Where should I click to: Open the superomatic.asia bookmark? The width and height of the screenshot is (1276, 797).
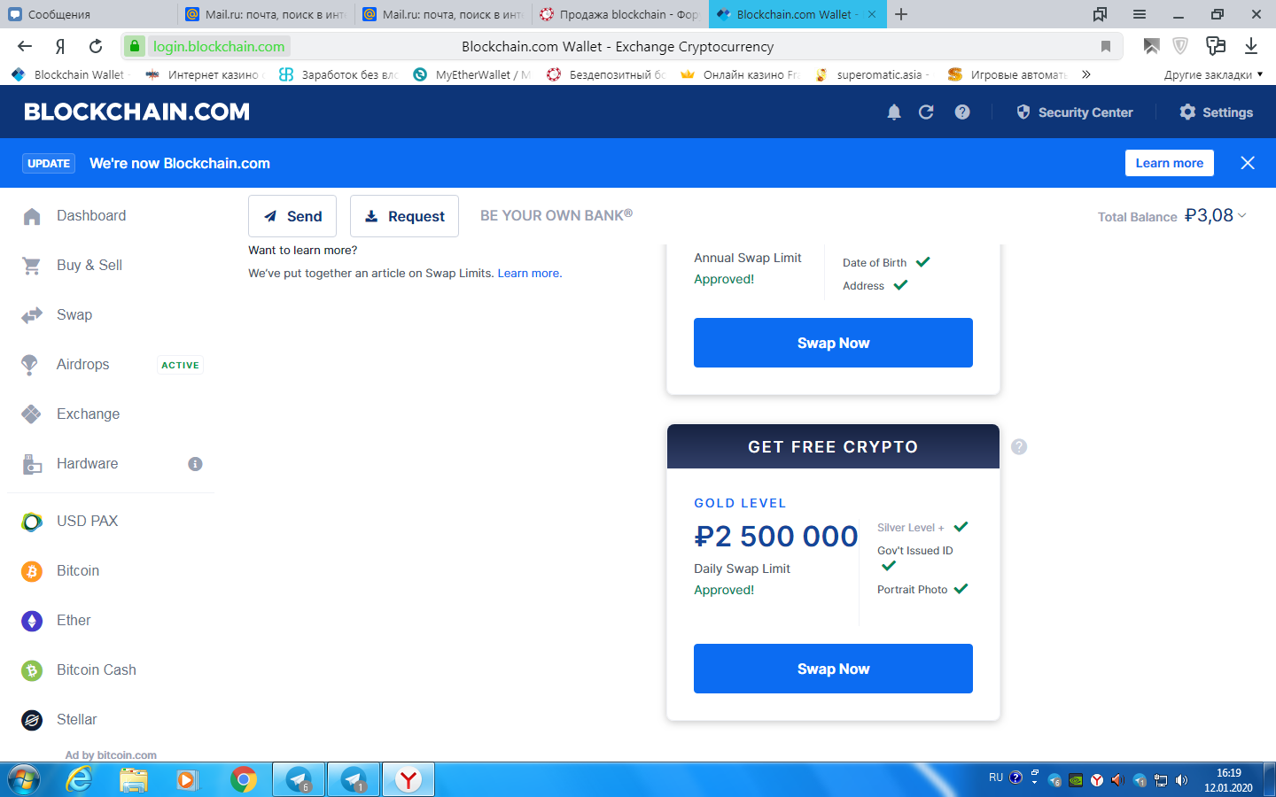tap(872, 74)
